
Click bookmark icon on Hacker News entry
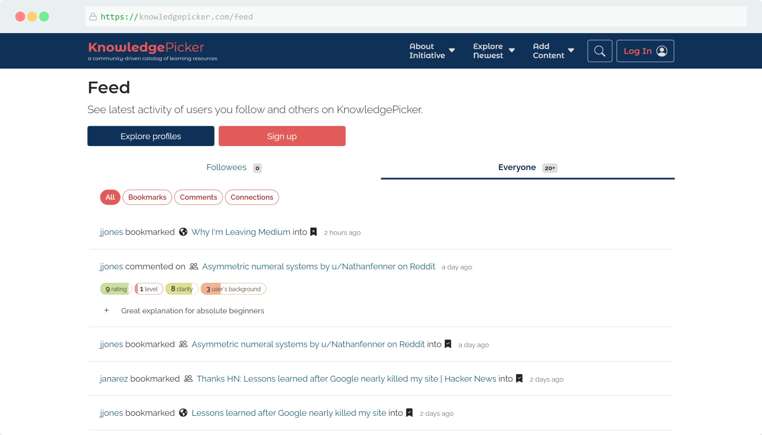pos(519,378)
